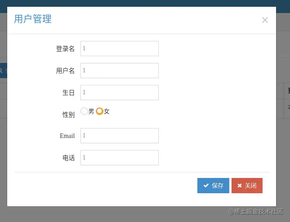Click the 男 label text
Image resolution: width=290 pixels, height=222 pixels.
[91, 111]
